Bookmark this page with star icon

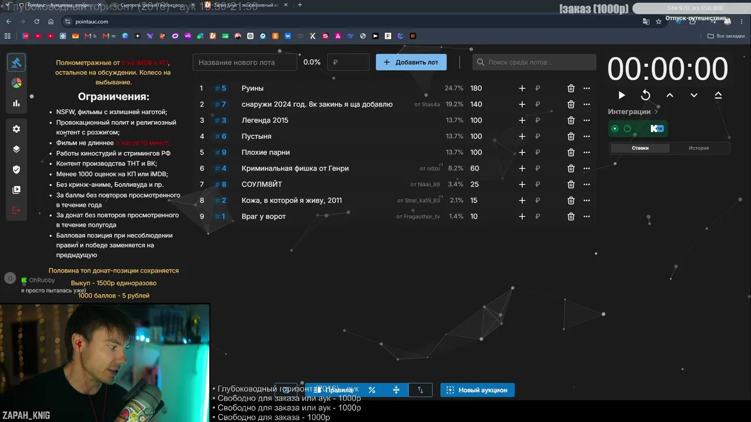659,21
